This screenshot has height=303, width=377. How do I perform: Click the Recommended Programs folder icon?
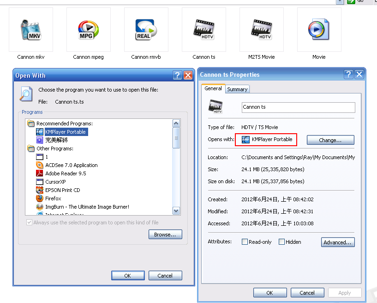click(x=31, y=124)
